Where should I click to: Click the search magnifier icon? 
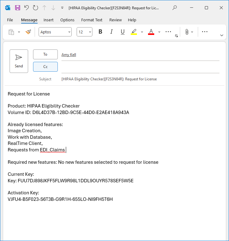175,8
